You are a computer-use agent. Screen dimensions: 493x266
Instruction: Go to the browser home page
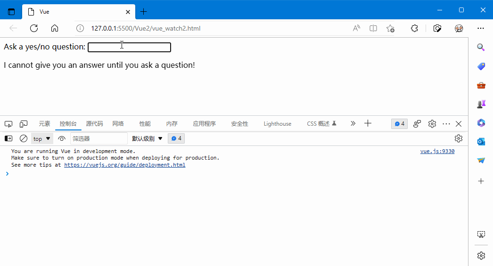[x=55, y=28]
